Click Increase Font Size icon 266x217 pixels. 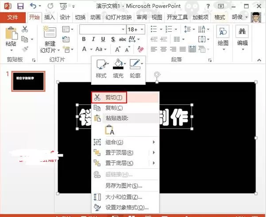118,49
